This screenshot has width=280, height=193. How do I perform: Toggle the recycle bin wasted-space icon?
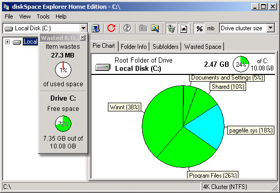click(171, 28)
